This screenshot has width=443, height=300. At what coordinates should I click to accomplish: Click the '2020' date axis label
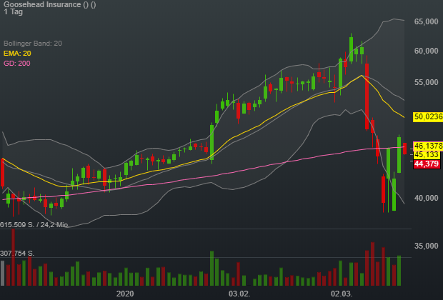click(x=125, y=294)
